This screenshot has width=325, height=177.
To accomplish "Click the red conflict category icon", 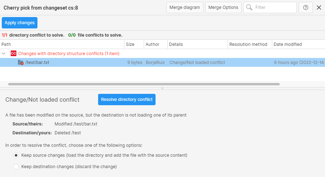I will pos(14,53).
